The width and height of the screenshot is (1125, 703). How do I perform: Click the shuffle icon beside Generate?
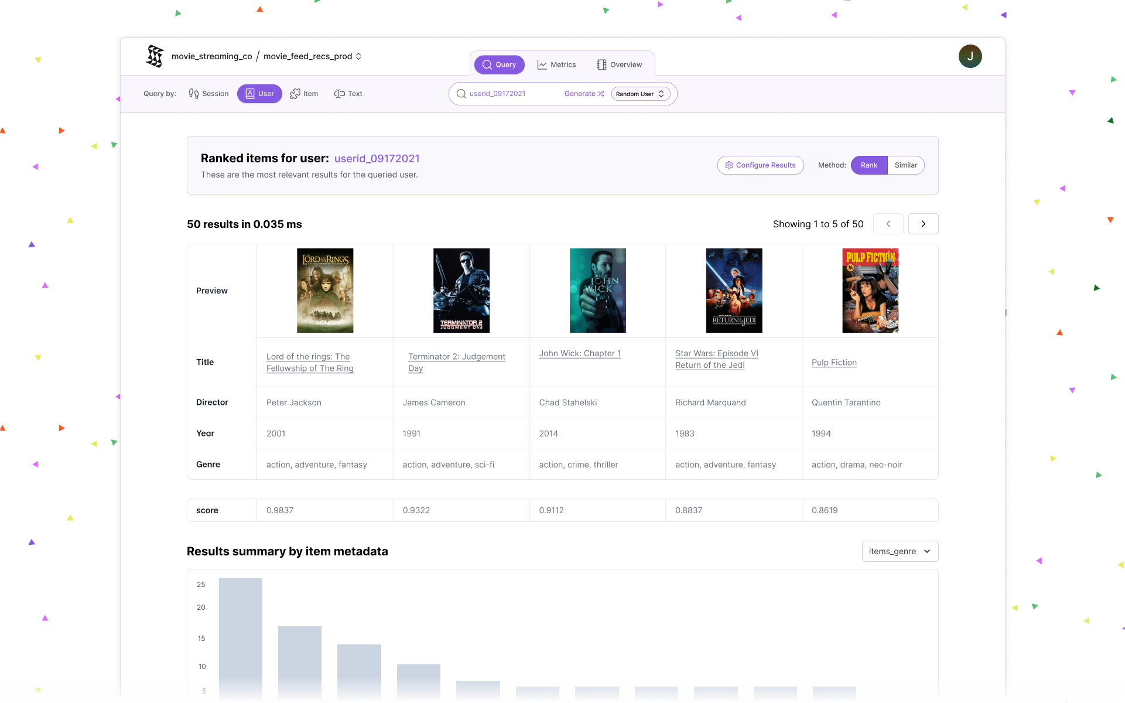tap(601, 94)
